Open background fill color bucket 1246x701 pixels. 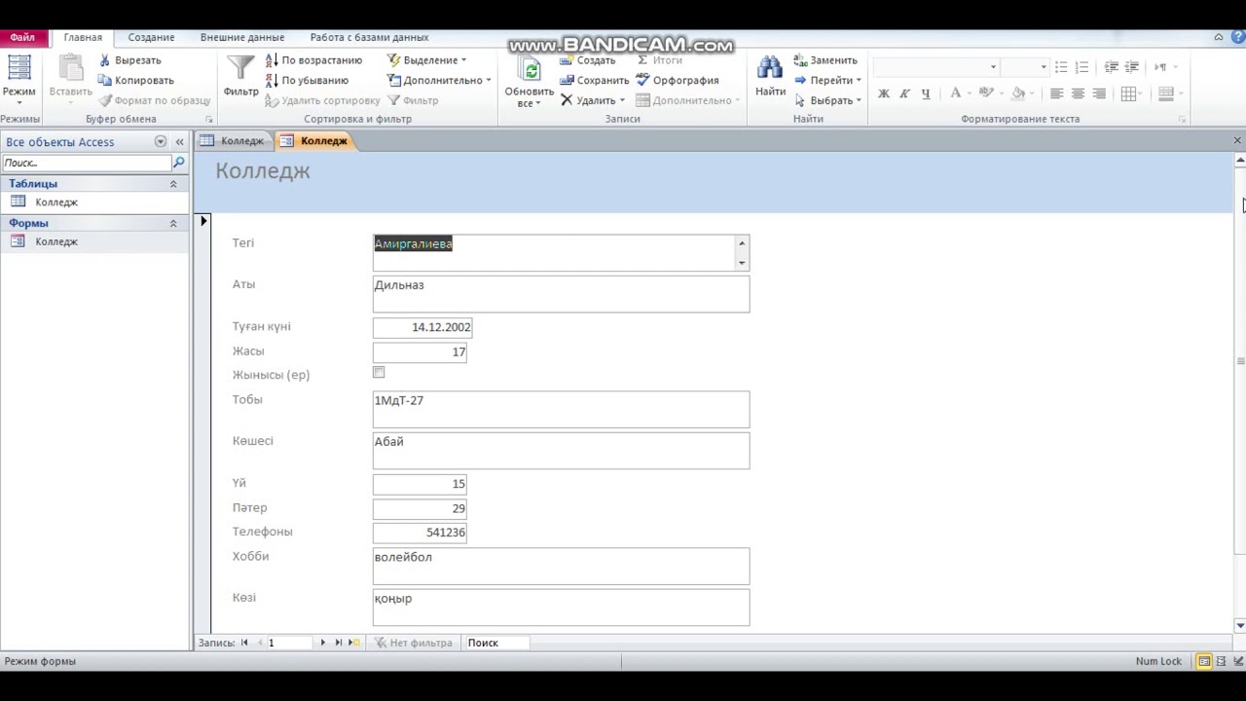point(1018,93)
